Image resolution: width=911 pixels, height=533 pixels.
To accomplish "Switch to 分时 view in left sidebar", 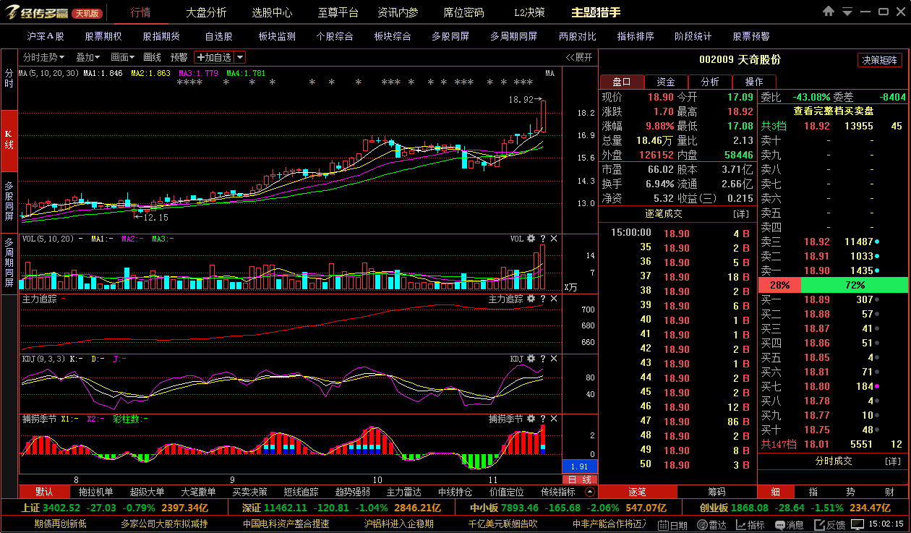I will [x=9, y=79].
